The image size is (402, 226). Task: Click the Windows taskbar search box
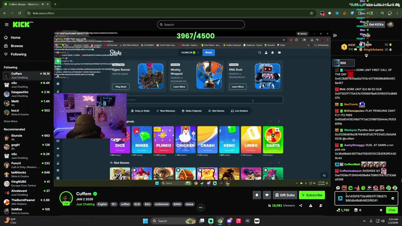pos(174,221)
